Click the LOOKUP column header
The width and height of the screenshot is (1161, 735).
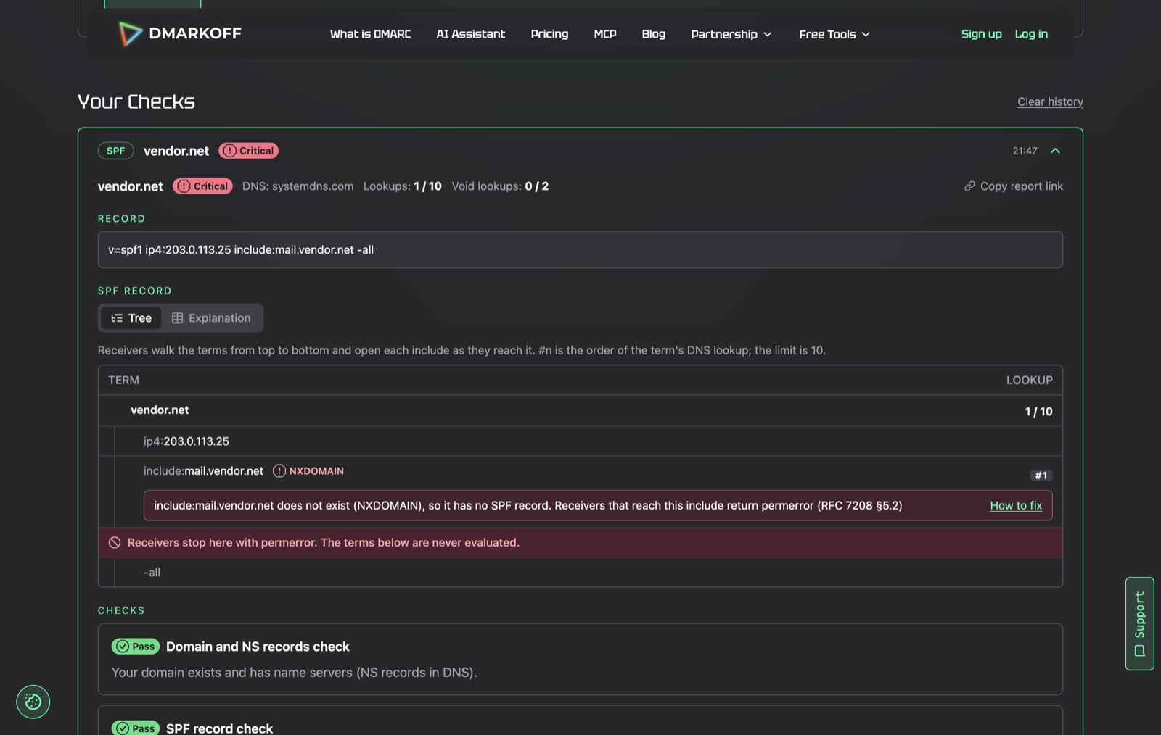click(x=1029, y=380)
